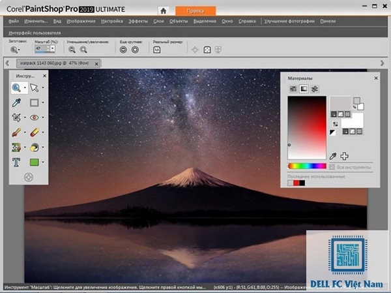The height and width of the screenshot is (293, 391).
Task: Expand the Crop tool flyout arrow
Action: 25,117
